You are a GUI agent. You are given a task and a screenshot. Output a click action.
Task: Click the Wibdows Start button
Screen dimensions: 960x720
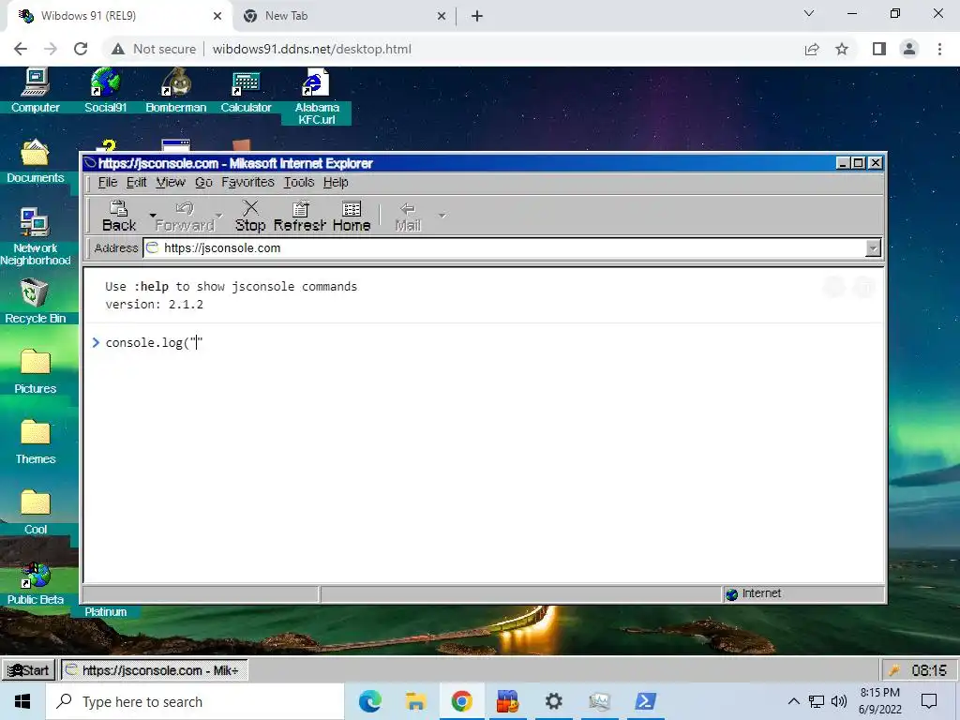tap(28, 669)
